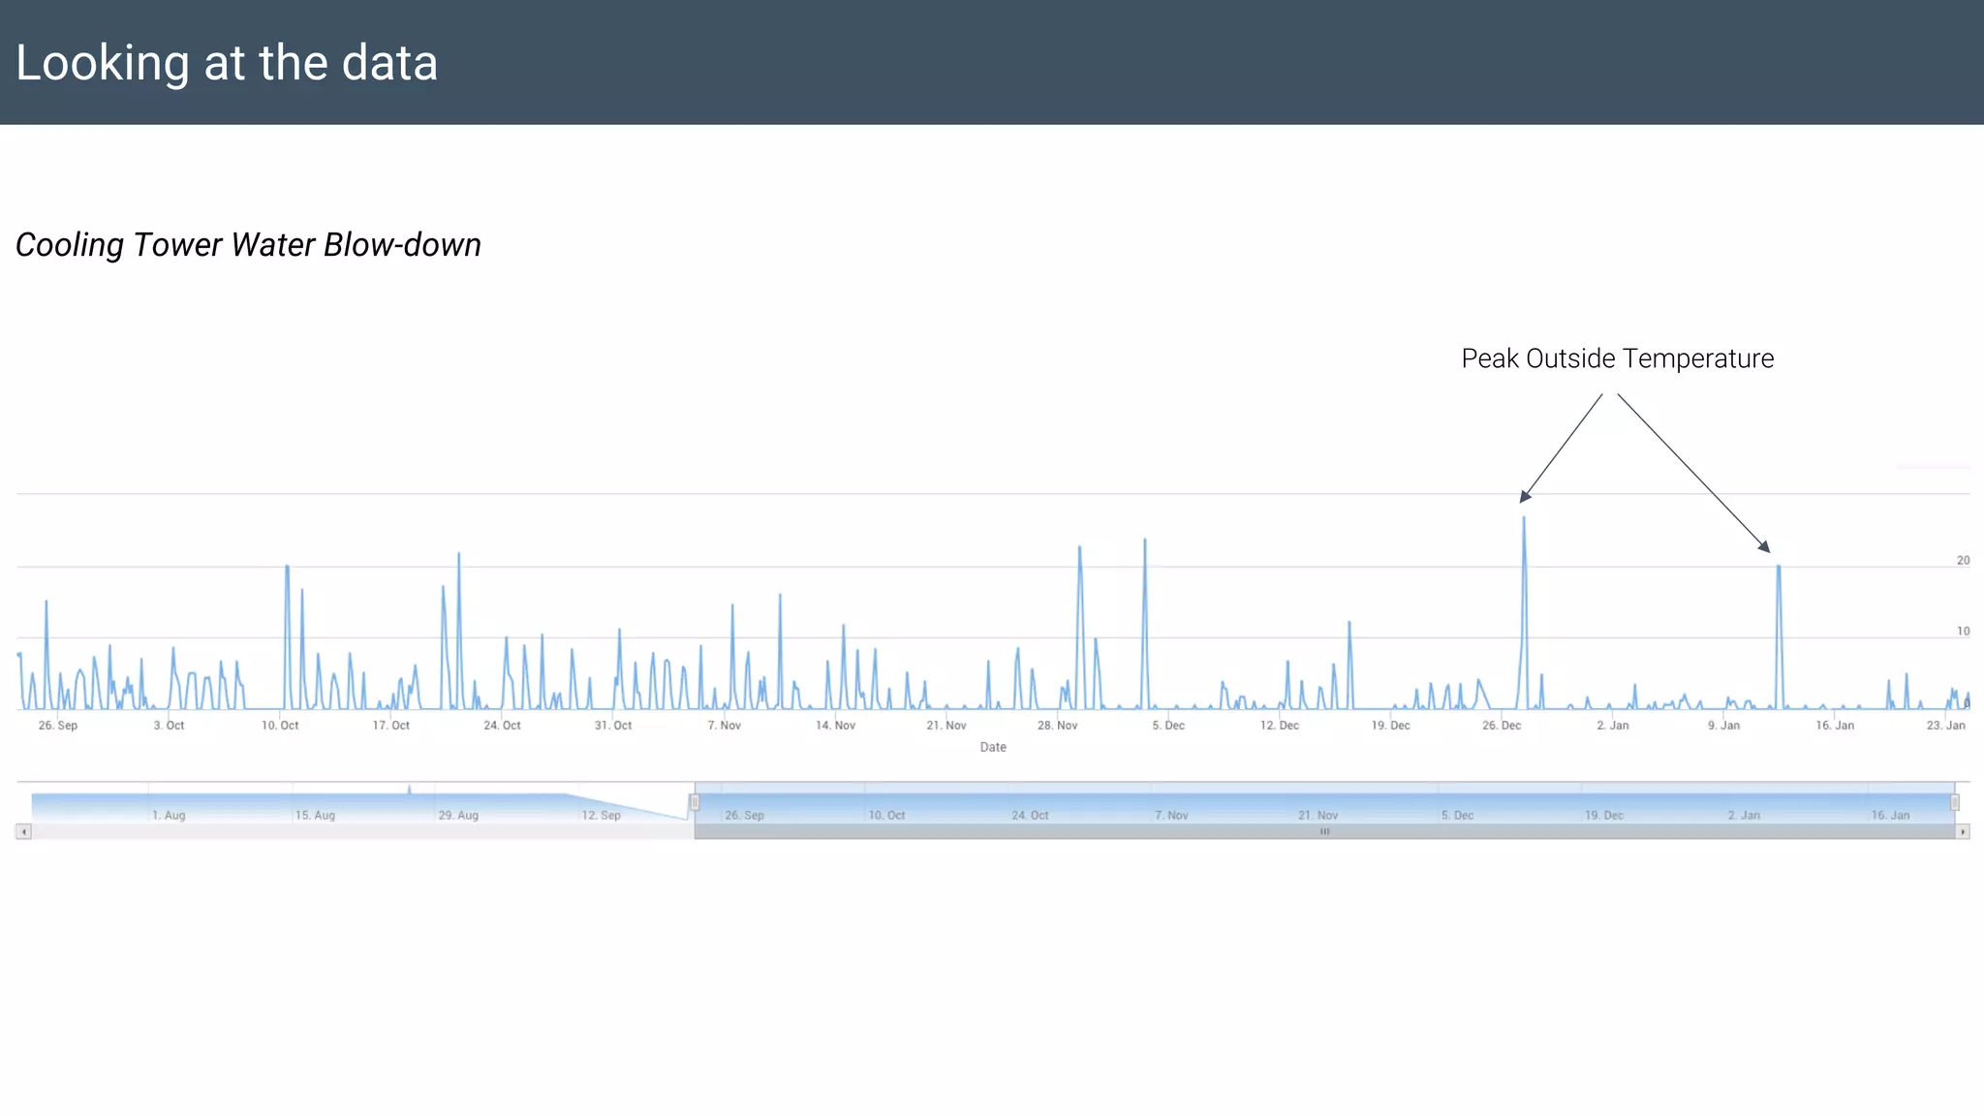This screenshot has height=1116, width=1984.
Task: Click the '19. Dec' x-axis label
Action: pos(1391,726)
